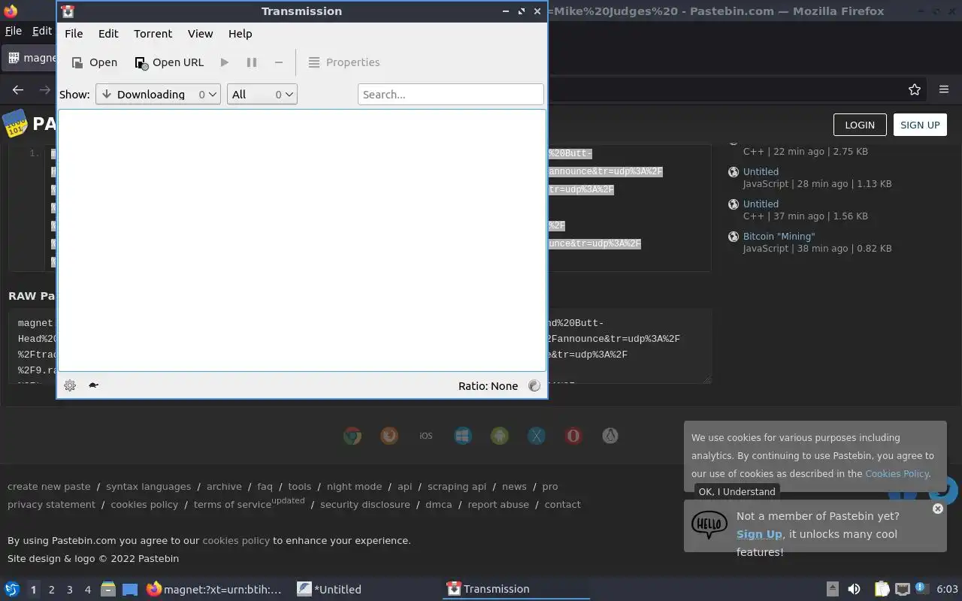This screenshot has width=962, height=601.
Task: Open the Untitled JavaScript paste, 28 min ago
Action: (761, 171)
